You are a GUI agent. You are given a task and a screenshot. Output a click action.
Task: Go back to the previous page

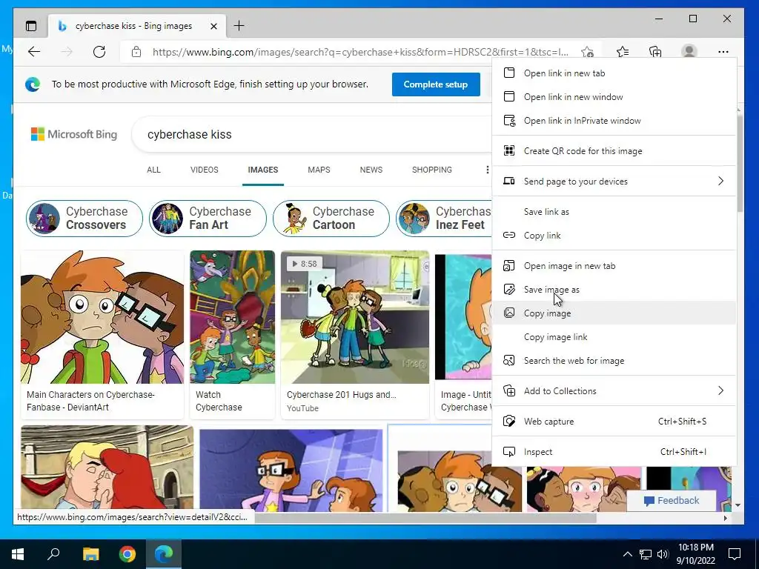click(x=34, y=52)
